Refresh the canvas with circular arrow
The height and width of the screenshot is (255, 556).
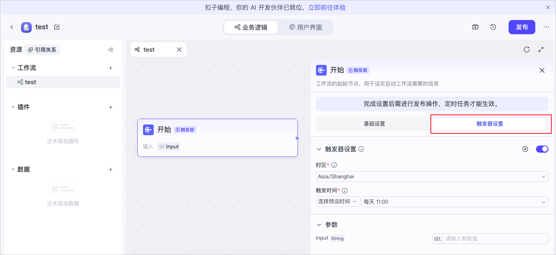click(x=526, y=50)
